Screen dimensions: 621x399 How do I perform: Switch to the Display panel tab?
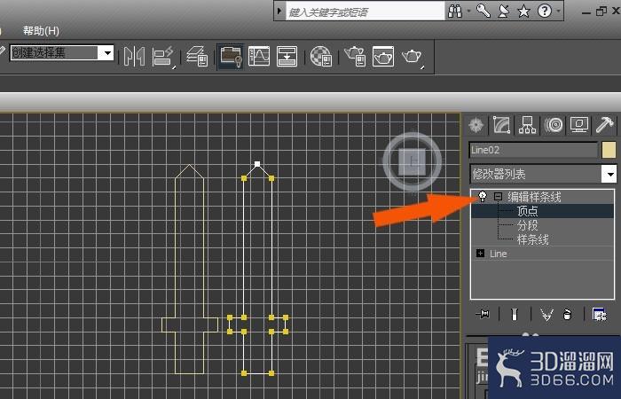click(579, 125)
